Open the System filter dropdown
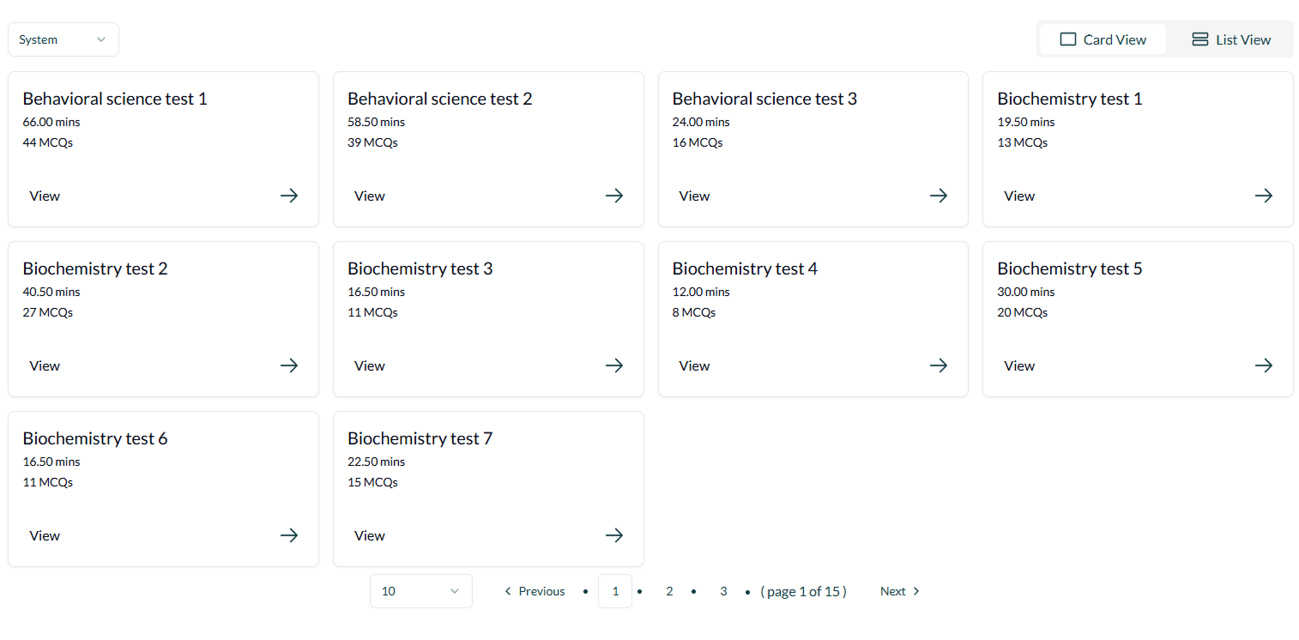Screen dimensions: 1299x640 (x=63, y=39)
